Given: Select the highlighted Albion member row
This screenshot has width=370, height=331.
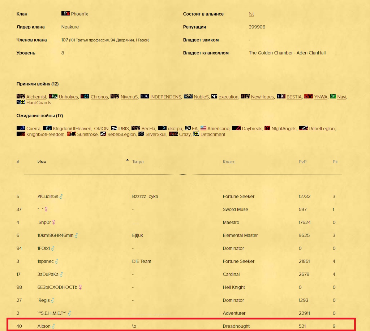Looking at the screenshot, I should click(181, 326).
